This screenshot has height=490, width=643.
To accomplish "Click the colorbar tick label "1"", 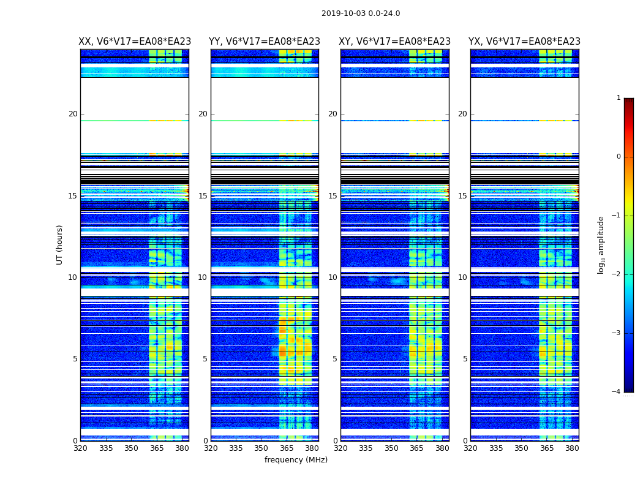I will click(x=619, y=98).
